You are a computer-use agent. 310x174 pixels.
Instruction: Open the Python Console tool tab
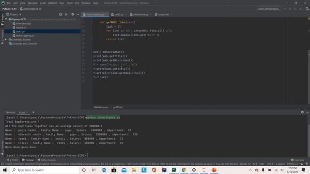coord(46,160)
